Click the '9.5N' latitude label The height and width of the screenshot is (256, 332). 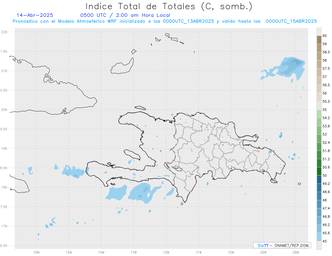(4, 129)
